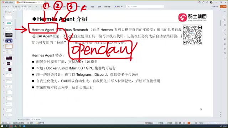Screen dimensions: 228x128
Task: Click the orange 分享 share button
Action: (223, 6)
